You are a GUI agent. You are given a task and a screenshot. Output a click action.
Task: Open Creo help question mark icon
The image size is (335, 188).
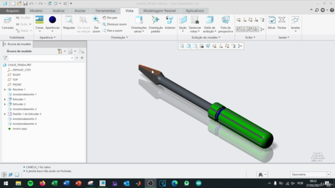coord(332,10)
